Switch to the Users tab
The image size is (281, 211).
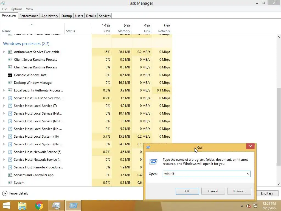(x=79, y=16)
